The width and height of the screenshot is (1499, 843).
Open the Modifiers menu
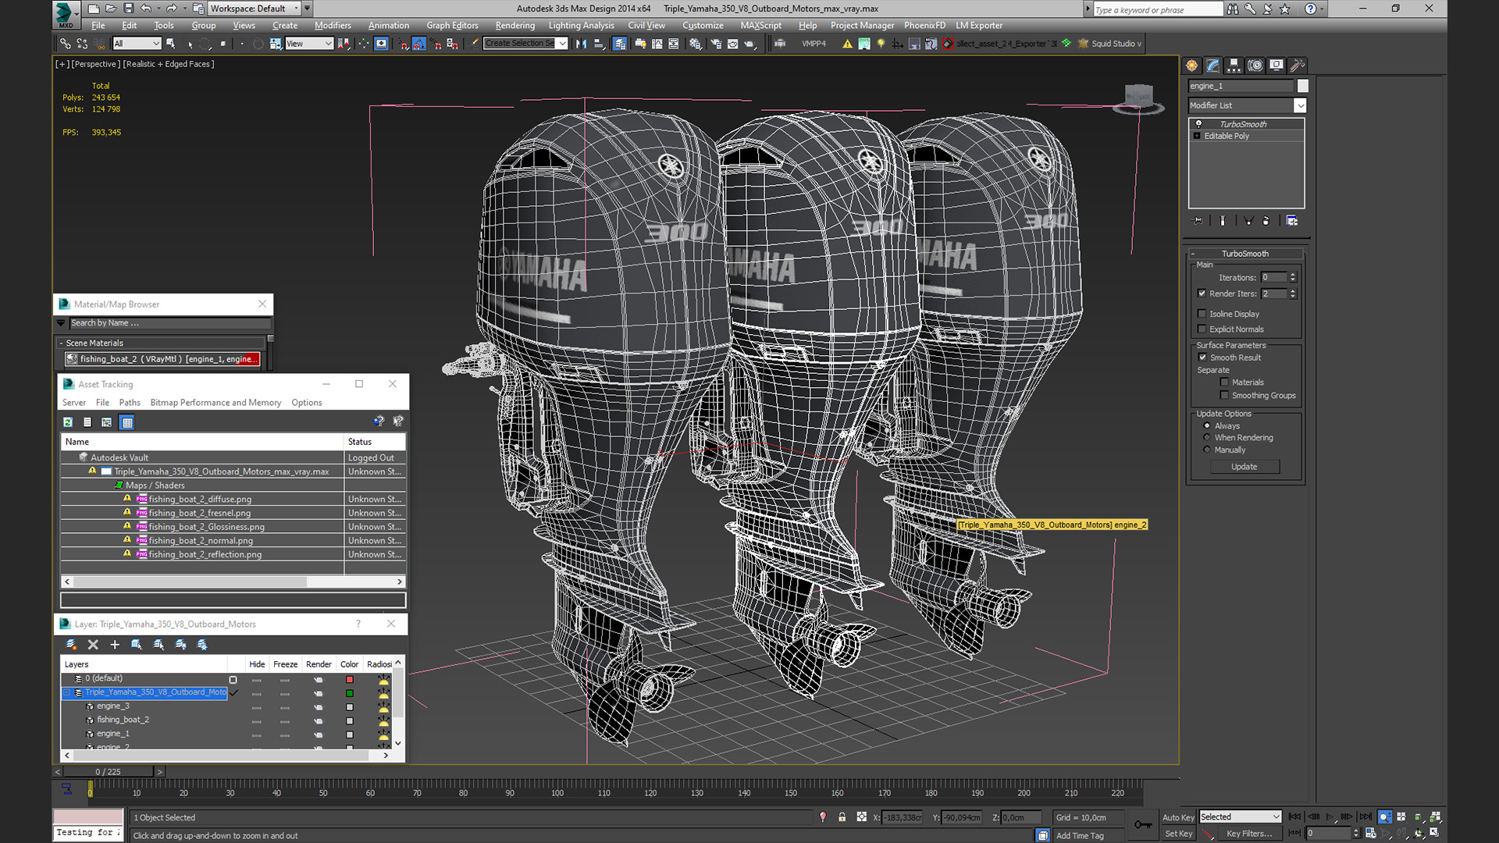pos(333,26)
